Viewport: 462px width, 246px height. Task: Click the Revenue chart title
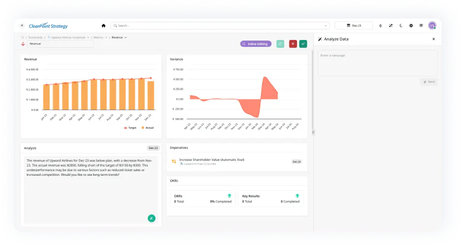coord(30,59)
